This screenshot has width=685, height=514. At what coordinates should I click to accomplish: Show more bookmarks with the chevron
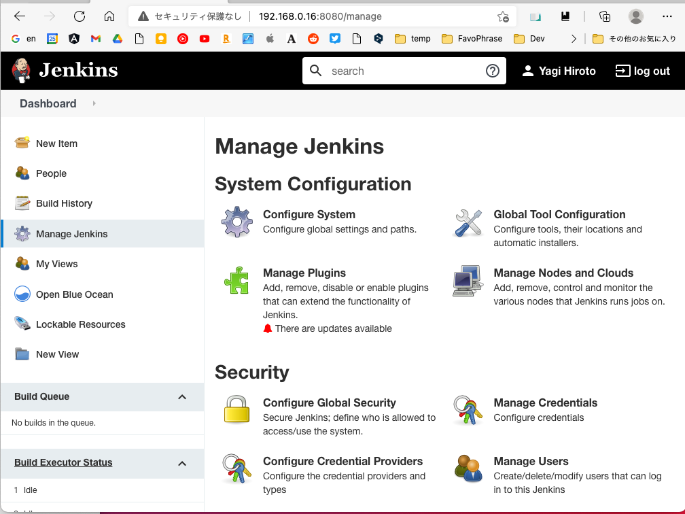point(574,39)
